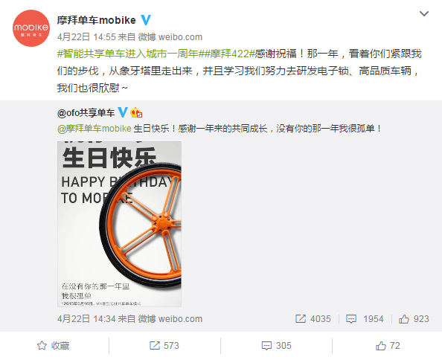Screen dimensions: 442x357
Task: Click the ofo verified V badge
Action: point(122,112)
